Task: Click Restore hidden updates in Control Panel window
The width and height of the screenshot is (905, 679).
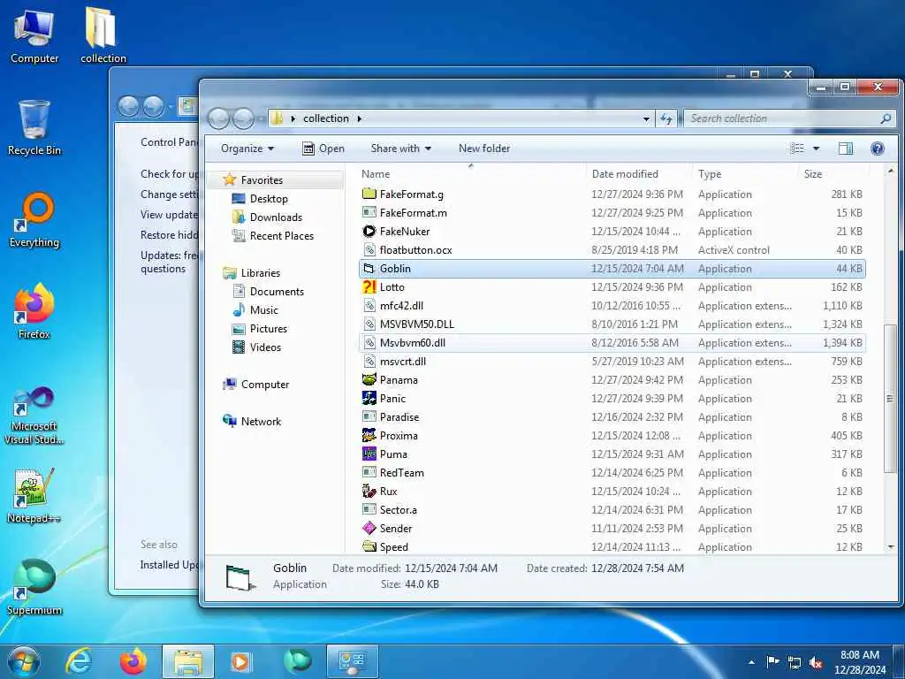Action: (169, 235)
